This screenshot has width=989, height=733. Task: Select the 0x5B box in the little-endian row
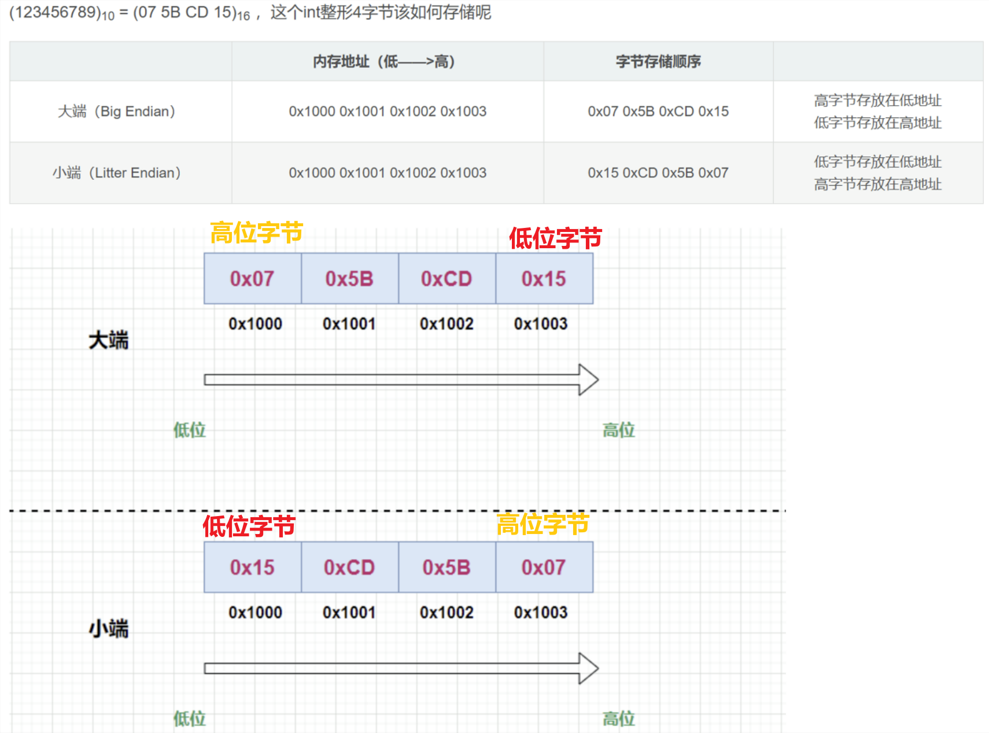447,567
